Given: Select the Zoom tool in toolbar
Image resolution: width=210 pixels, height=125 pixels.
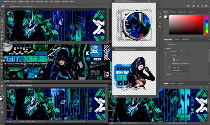Looking at the screenshot, I should coord(2,89).
